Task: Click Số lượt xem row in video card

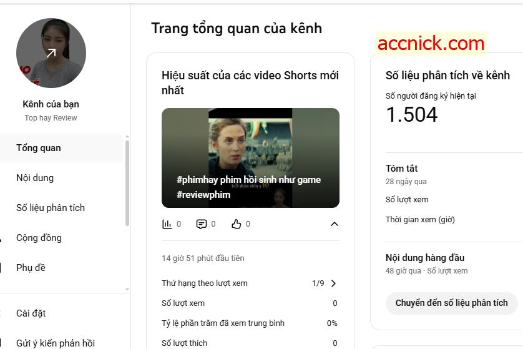Action: coord(250,303)
